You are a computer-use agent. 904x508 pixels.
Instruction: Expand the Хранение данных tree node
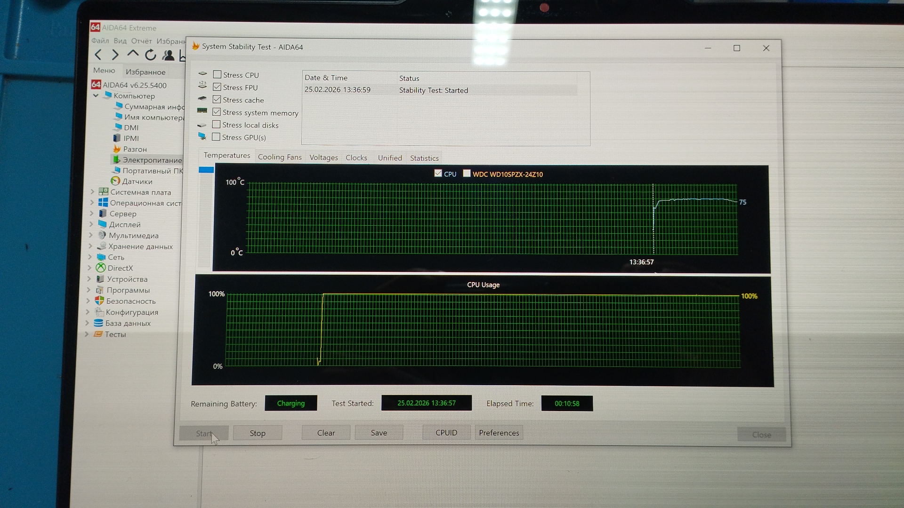click(90, 246)
